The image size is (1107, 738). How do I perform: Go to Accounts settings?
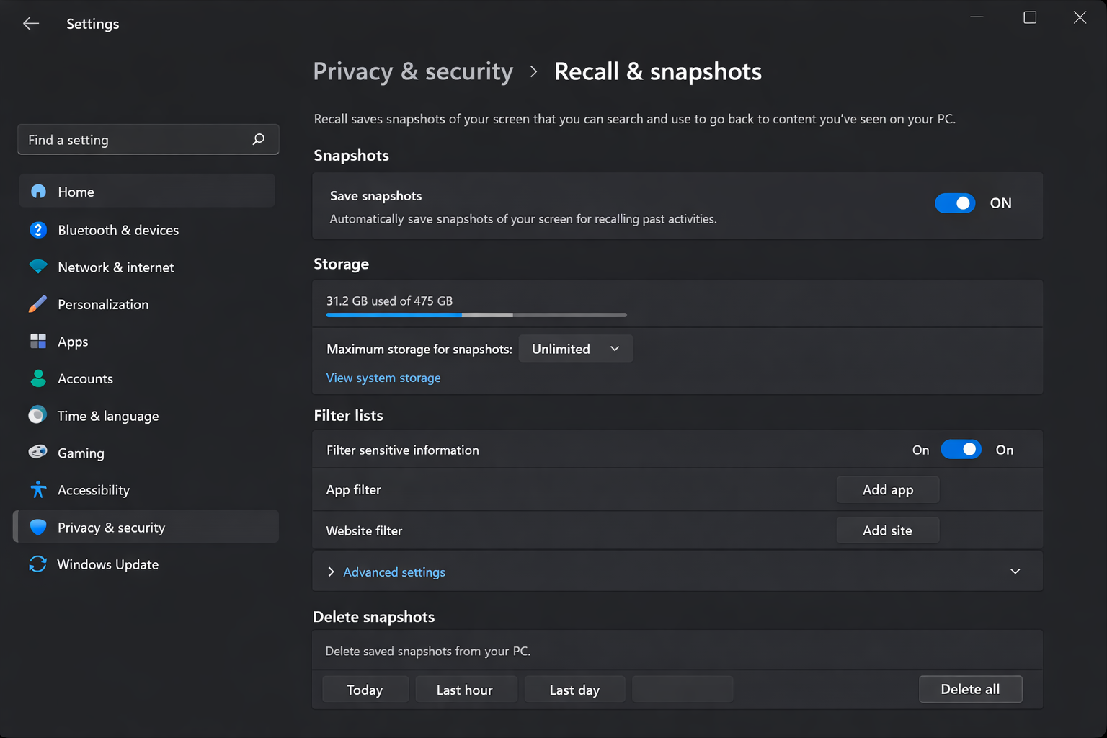click(x=147, y=378)
